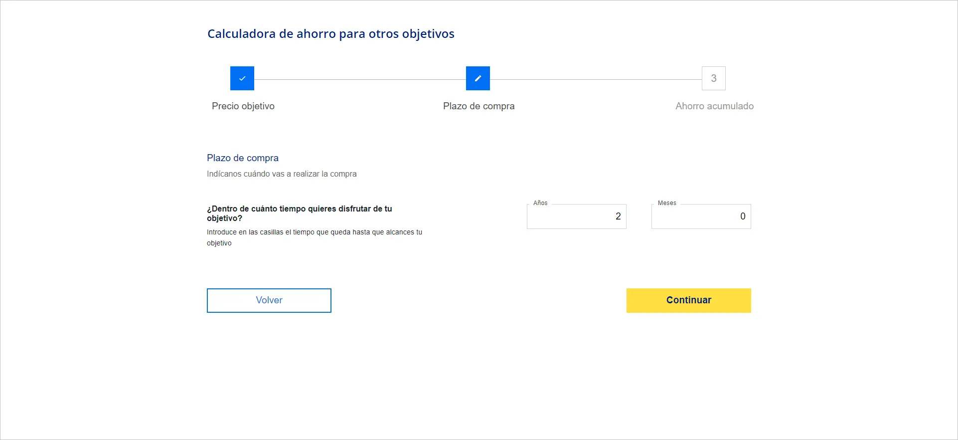The image size is (958, 440).
Task: Click into the Años input field
Action: click(x=576, y=217)
